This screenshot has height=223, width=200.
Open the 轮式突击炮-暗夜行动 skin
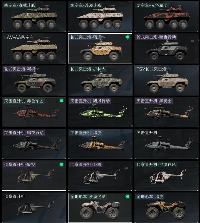[166, 48]
